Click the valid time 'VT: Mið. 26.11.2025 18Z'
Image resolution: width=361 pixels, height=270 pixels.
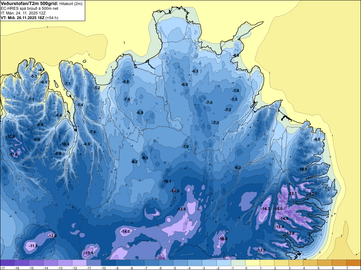(22, 18)
